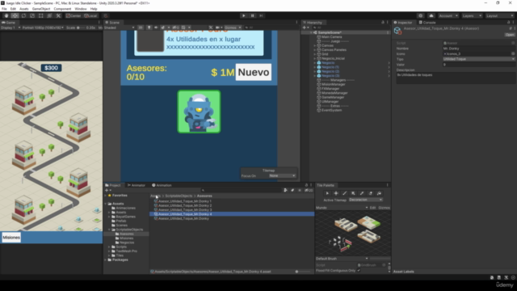Click the Pause button in toolbar
Viewport: 517px width, 291px height.
point(253,16)
